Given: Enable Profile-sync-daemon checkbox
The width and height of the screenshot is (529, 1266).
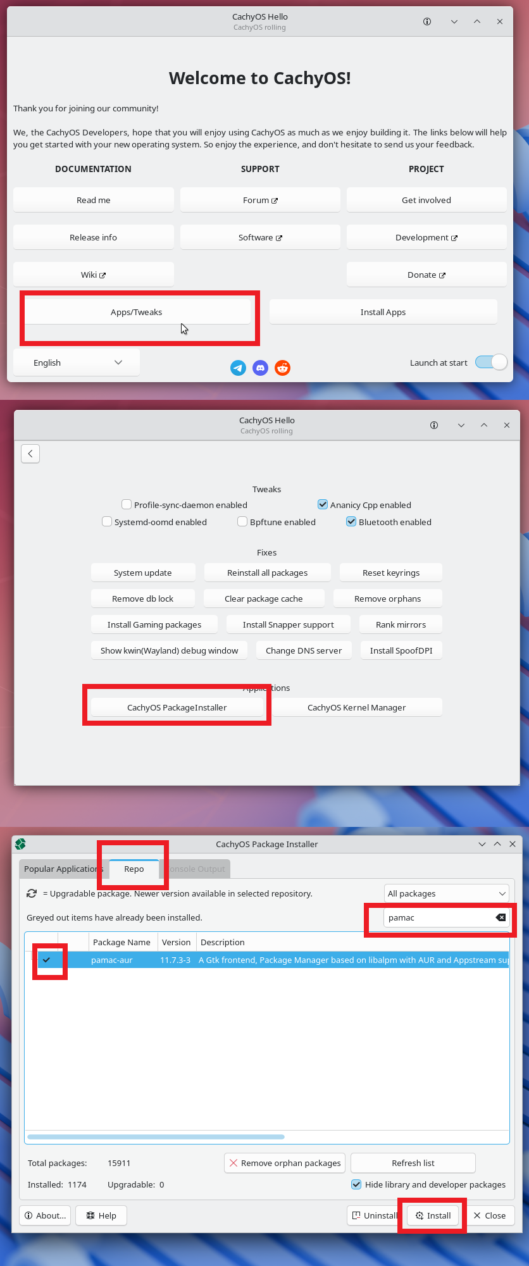Looking at the screenshot, I should tap(127, 504).
